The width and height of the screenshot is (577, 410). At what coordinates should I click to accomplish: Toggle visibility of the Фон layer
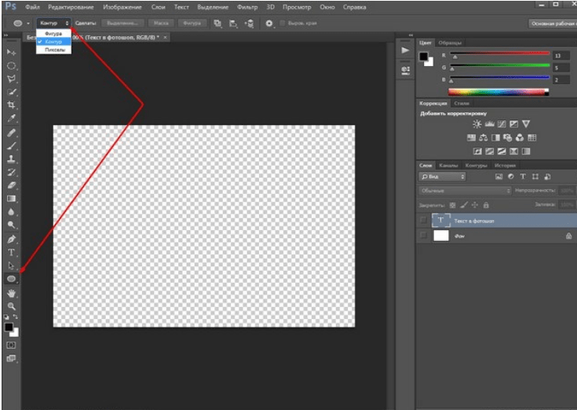pyautogui.click(x=424, y=235)
